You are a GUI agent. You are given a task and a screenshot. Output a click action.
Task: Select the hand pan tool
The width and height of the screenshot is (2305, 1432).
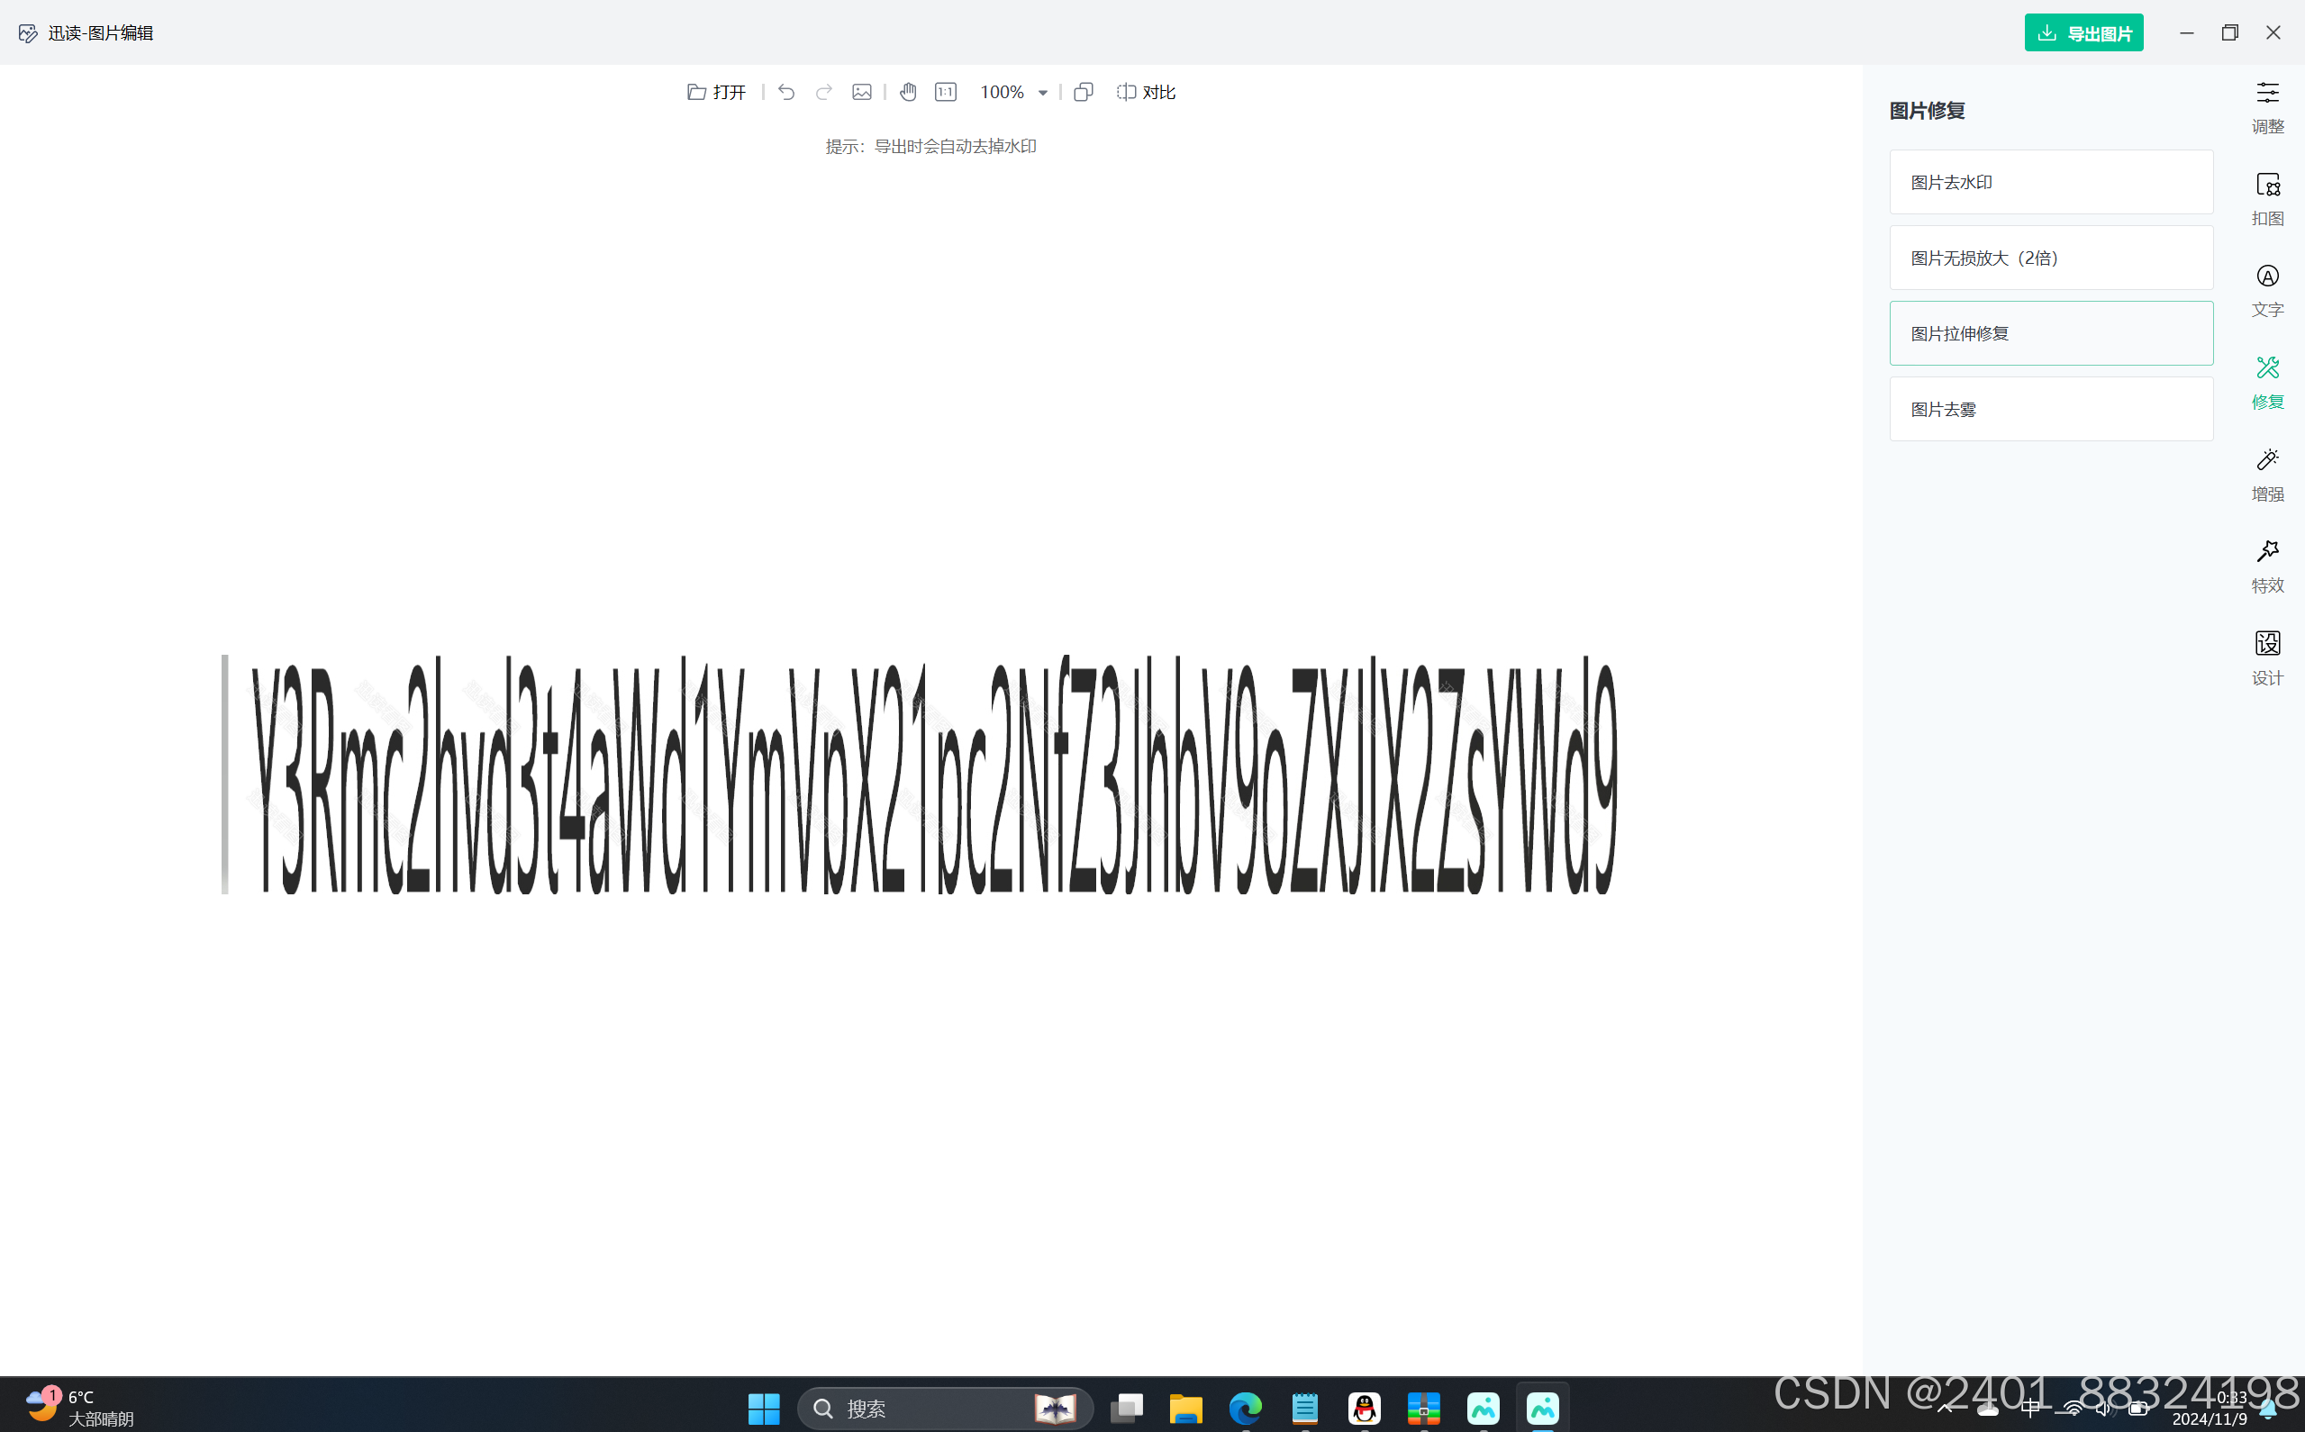point(908,92)
